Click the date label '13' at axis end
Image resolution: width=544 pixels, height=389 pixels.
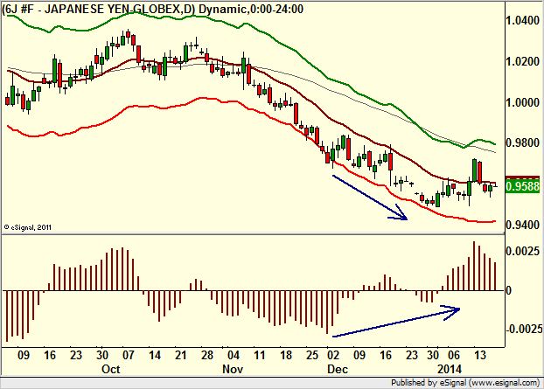point(480,356)
